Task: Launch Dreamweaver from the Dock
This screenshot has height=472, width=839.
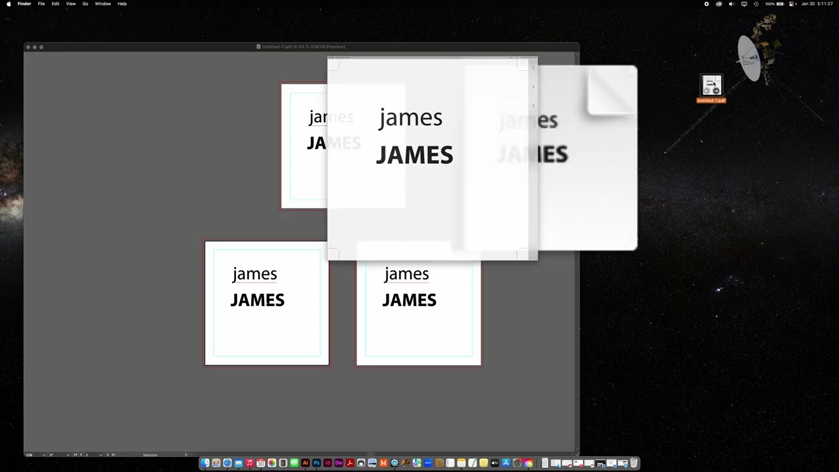Action: (x=339, y=463)
